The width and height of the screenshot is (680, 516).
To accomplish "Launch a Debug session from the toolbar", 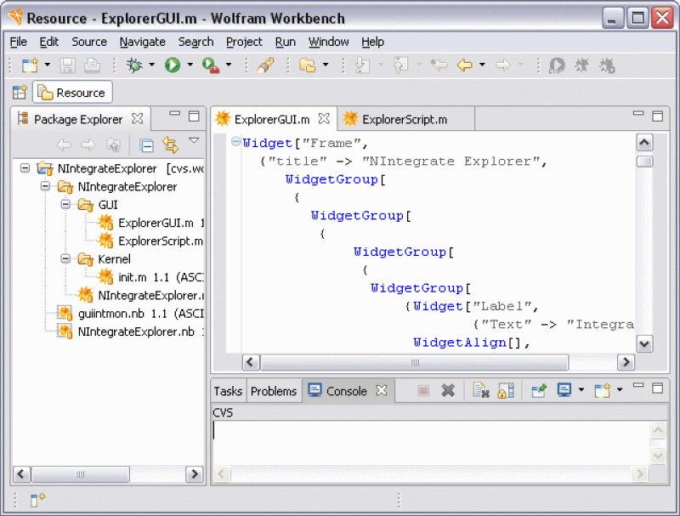I will 136,65.
